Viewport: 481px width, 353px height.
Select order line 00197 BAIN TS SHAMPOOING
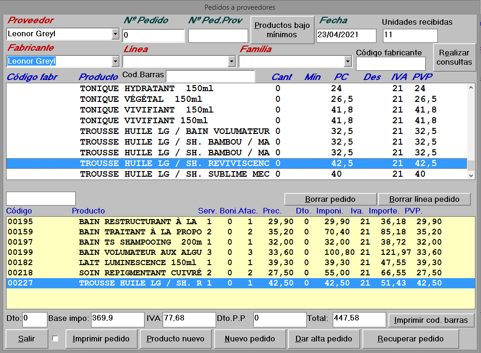click(241, 242)
